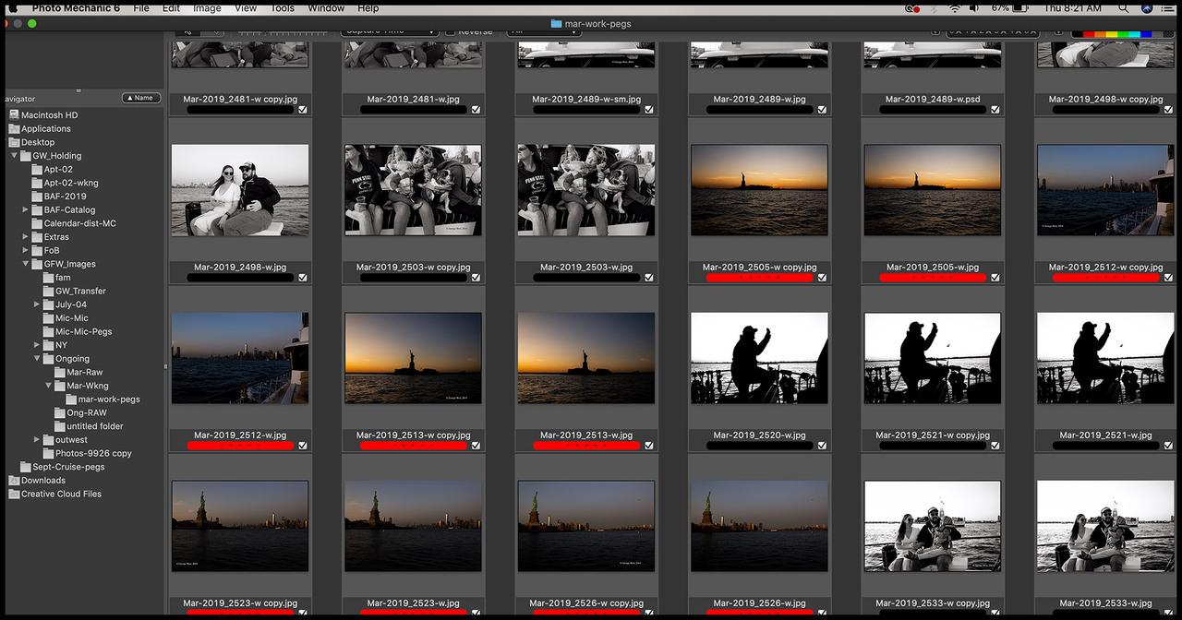Click the Wi-Fi status icon
Image resolution: width=1182 pixels, height=620 pixels.
(954, 8)
